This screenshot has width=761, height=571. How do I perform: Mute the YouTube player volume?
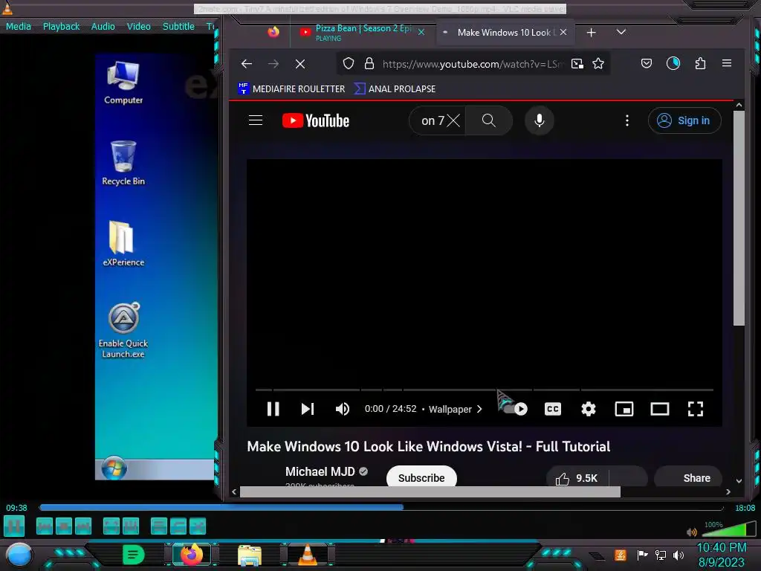342,410
